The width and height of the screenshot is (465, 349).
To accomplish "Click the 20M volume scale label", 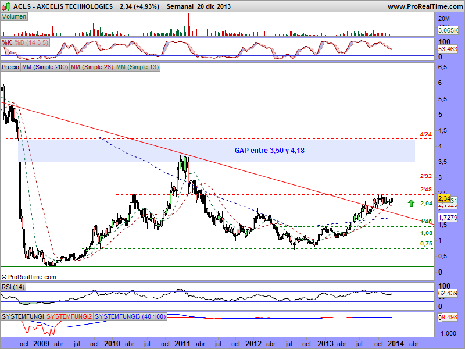I will pos(443,19).
